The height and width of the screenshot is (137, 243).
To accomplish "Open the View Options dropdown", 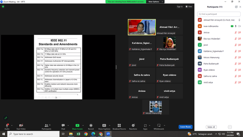I will [x=155, y=2].
